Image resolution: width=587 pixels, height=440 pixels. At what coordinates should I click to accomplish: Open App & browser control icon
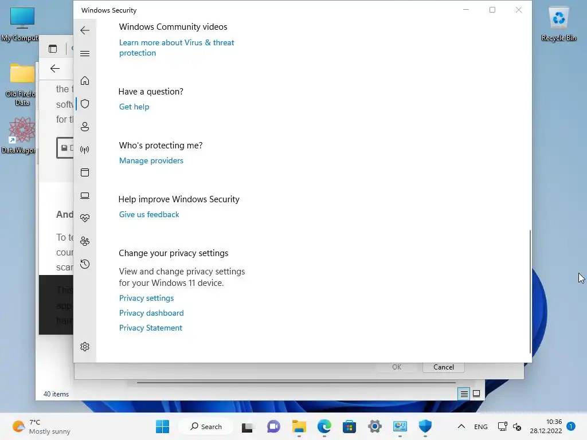pos(85,172)
